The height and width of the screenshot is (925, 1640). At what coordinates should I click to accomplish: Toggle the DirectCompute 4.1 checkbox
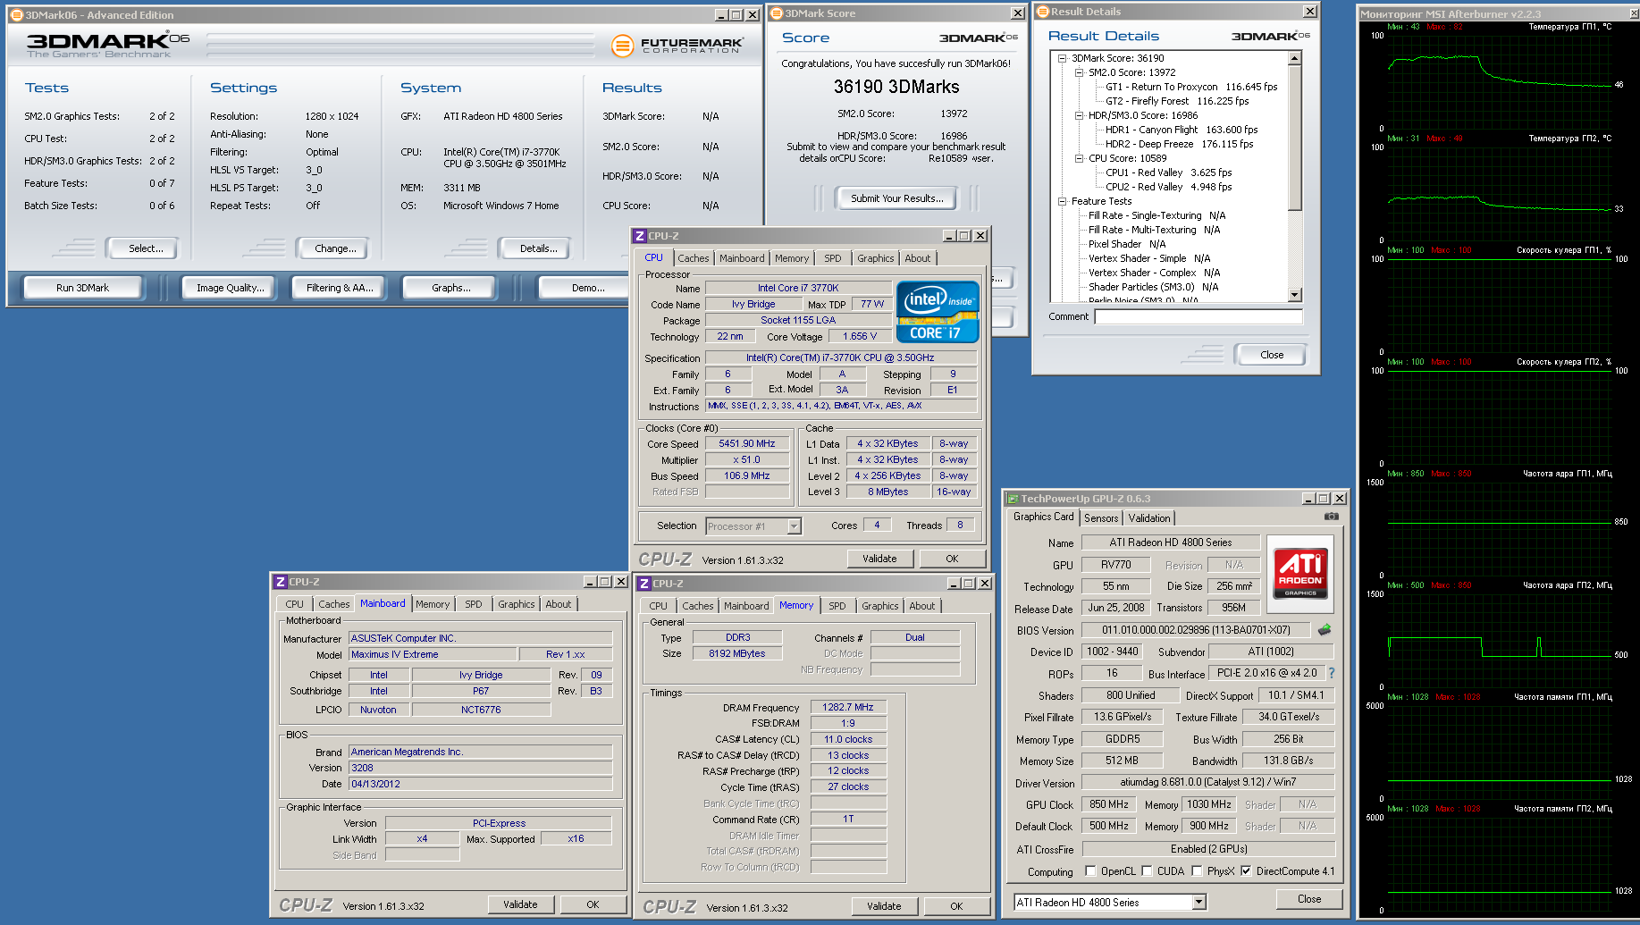click(1246, 871)
